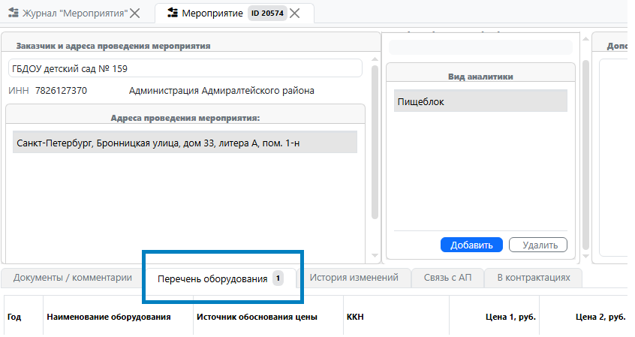Close the Журнал "Мероприятия" tab

134,13
